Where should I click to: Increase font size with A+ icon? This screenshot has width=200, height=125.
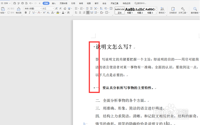[56, 8]
